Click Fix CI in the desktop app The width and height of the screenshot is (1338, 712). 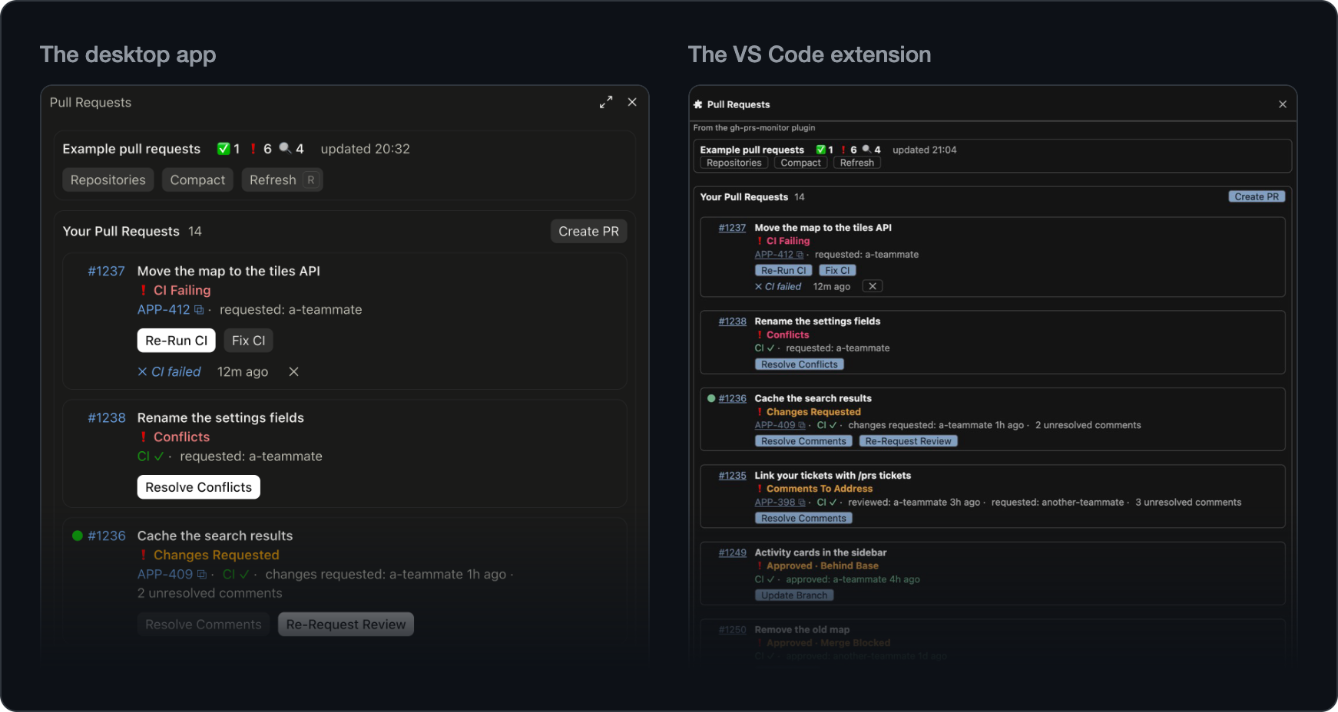coord(248,341)
